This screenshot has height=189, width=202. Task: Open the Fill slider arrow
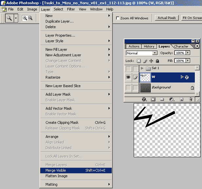click(188, 61)
